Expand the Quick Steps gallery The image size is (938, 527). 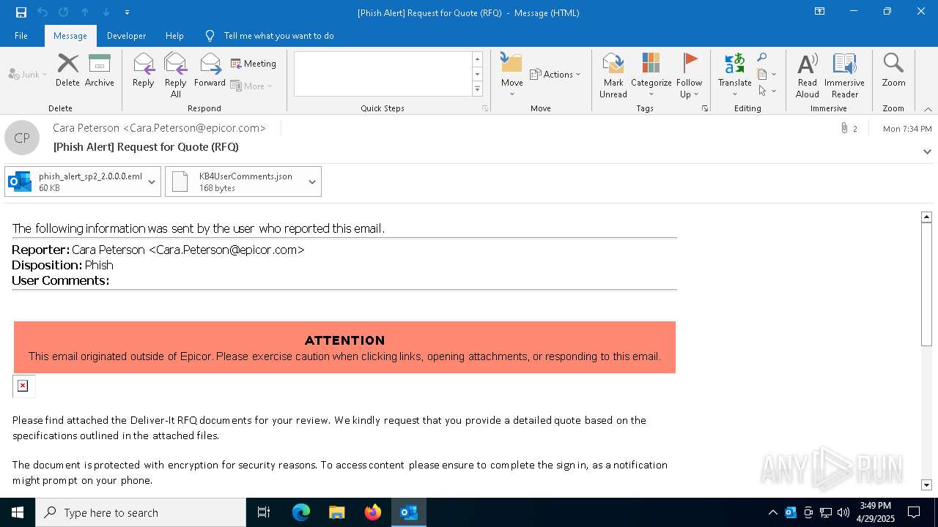(477, 89)
